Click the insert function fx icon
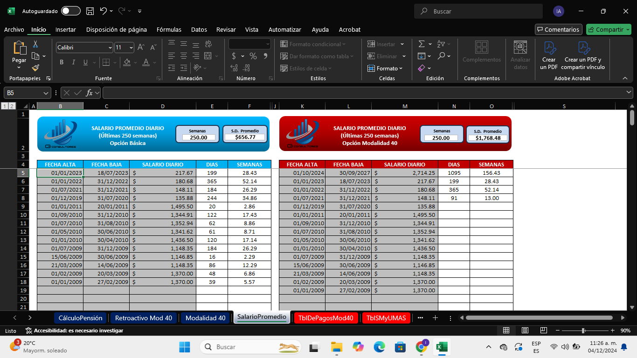 click(89, 93)
